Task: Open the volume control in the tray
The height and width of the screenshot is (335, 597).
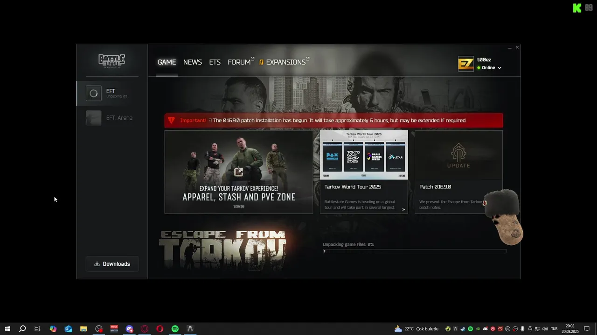Action: [545, 329]
